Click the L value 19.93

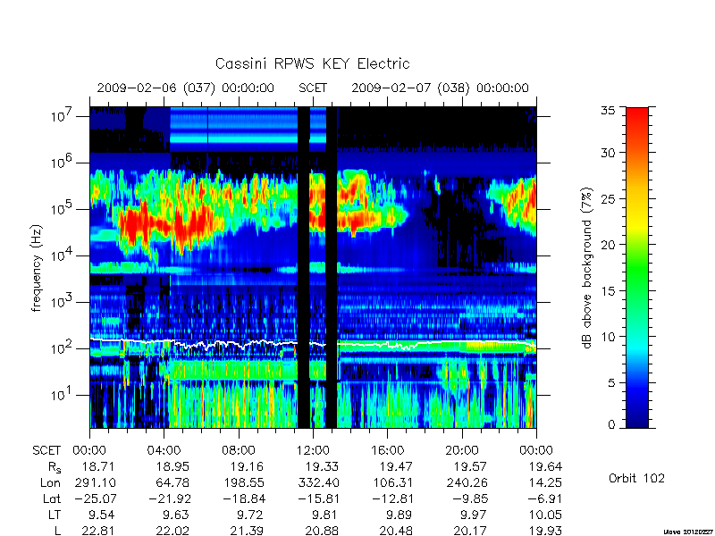click(x=545, y=531)
